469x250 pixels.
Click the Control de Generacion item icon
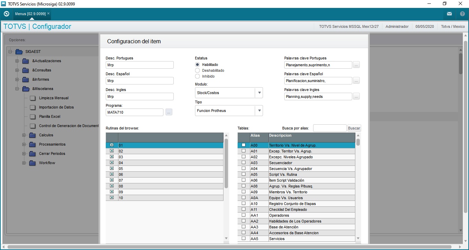click(33, 126)
